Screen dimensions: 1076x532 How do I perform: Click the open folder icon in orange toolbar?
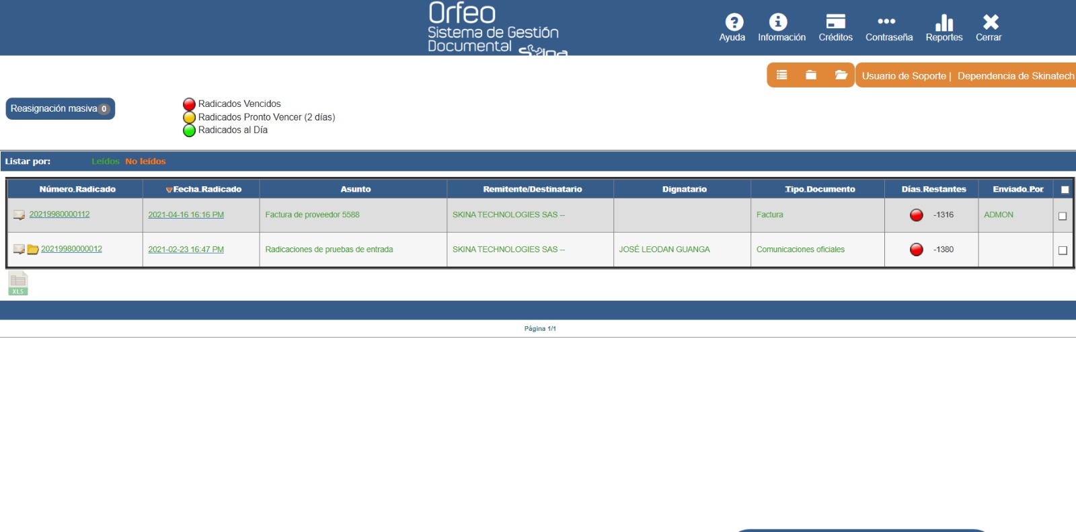[841, 75]
